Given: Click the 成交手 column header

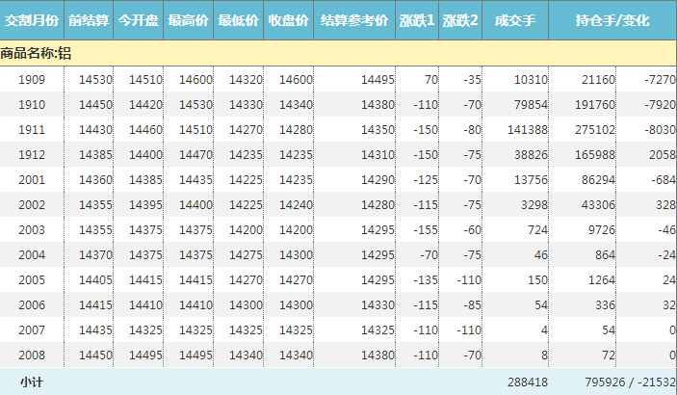Looking at the screenshot, I should (515, 20).
